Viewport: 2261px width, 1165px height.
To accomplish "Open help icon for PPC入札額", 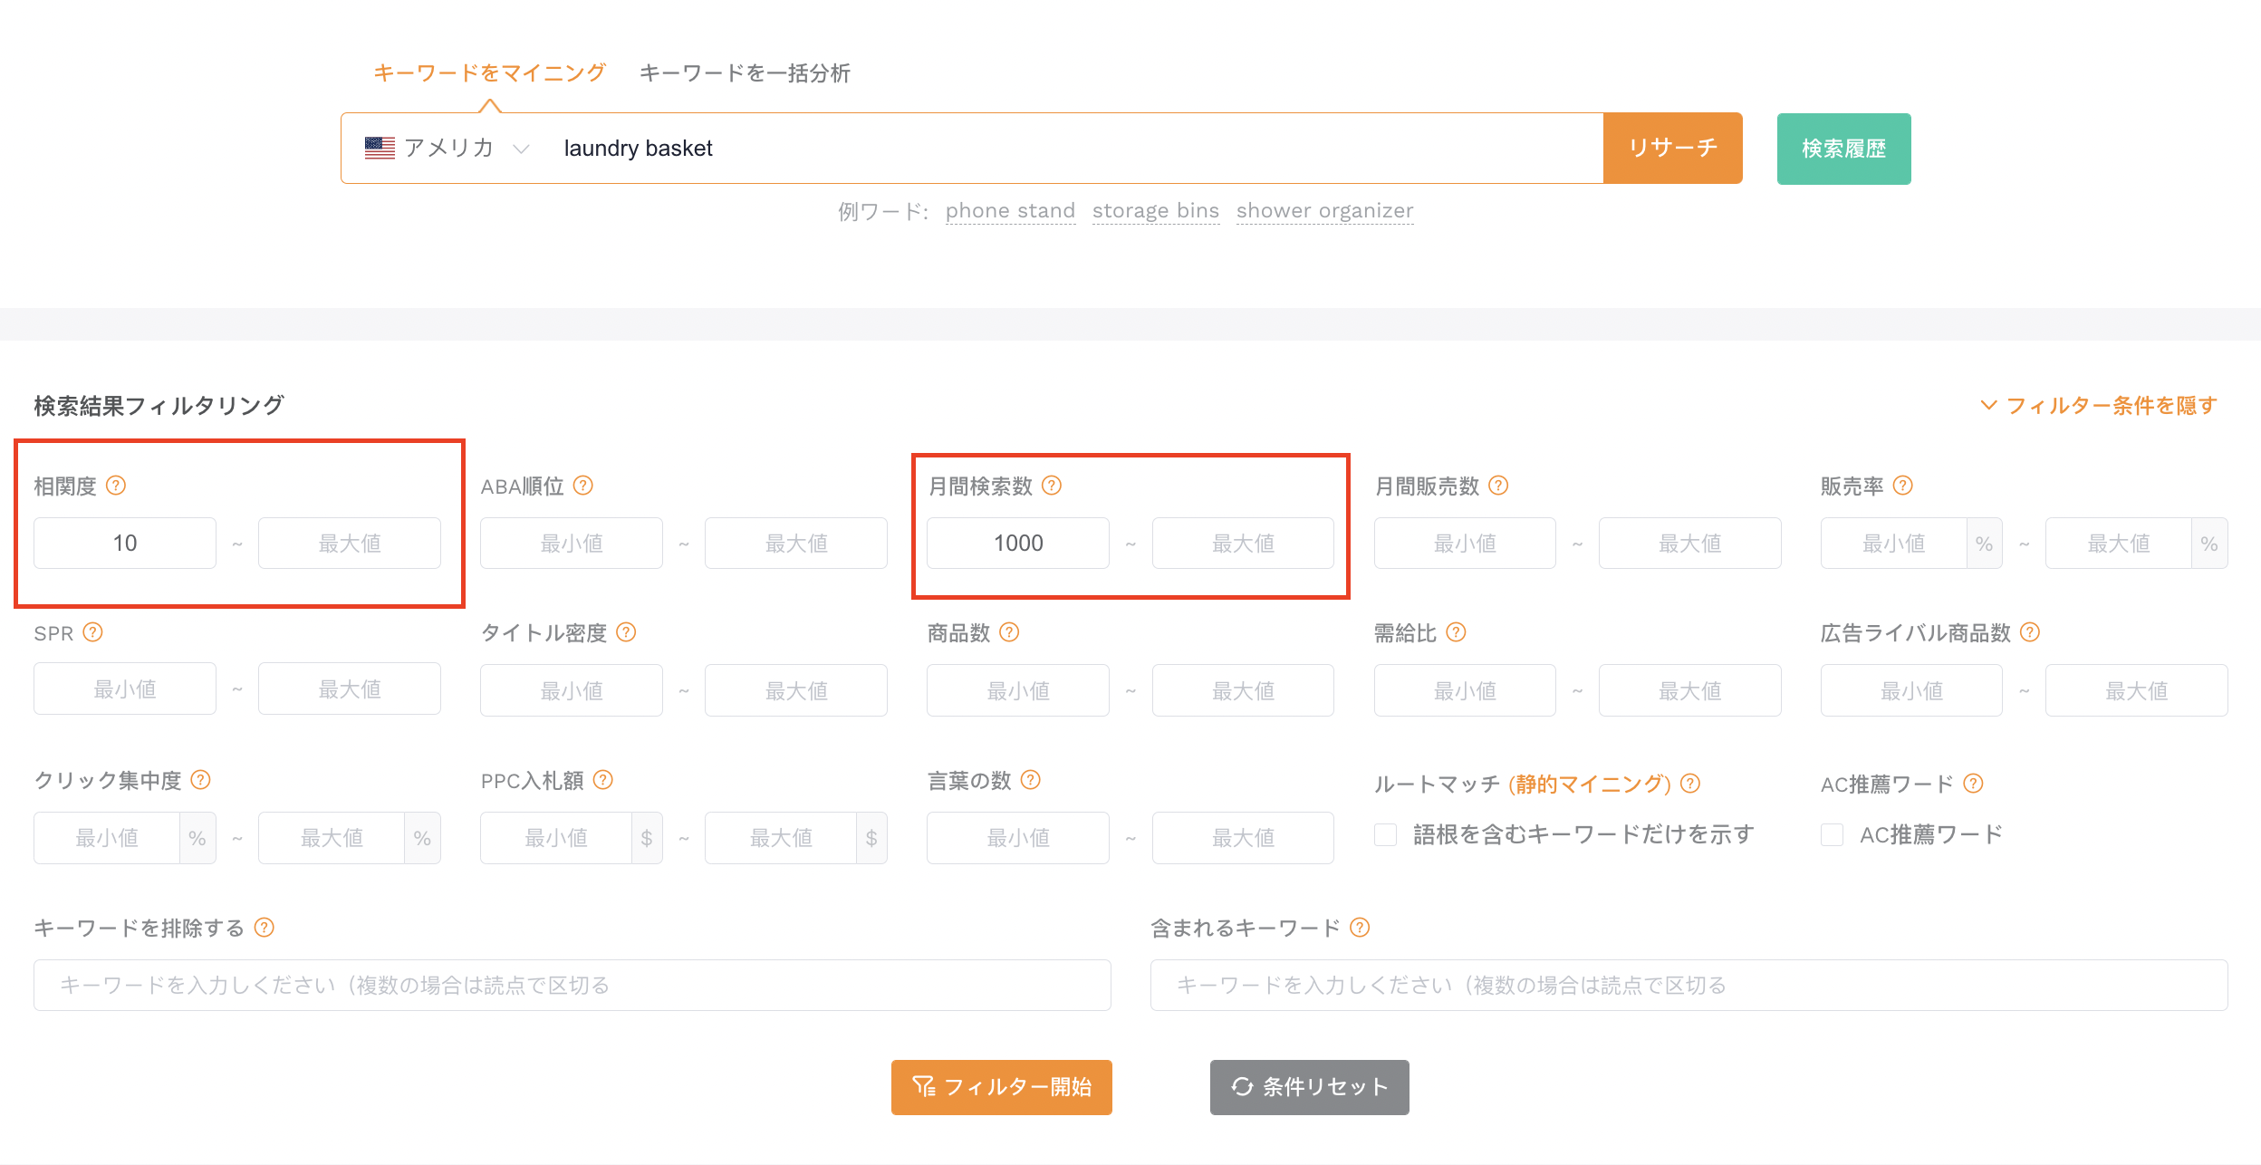I will [x=603, y=780].
